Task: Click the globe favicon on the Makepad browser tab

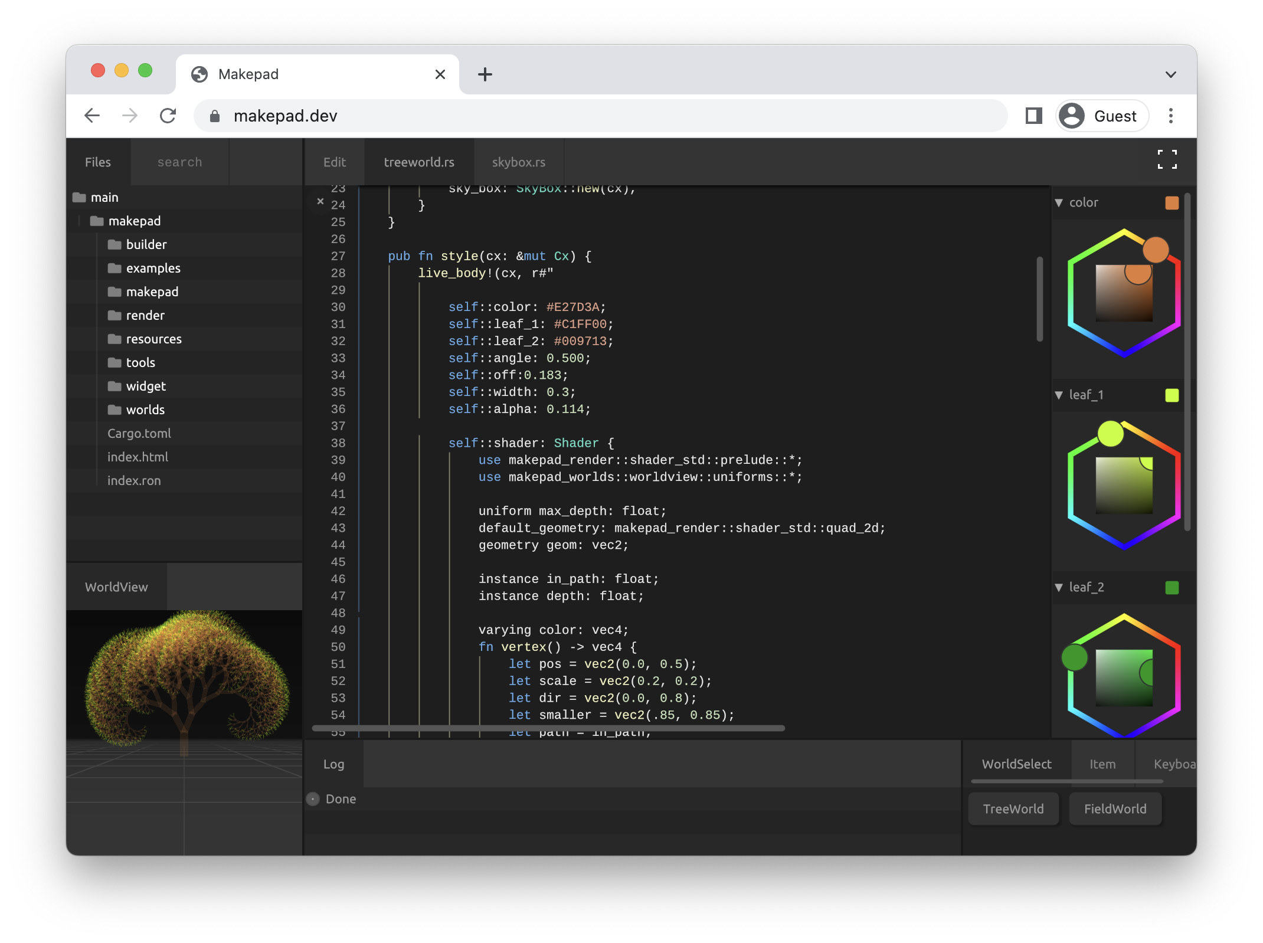Action: [199, 74]
